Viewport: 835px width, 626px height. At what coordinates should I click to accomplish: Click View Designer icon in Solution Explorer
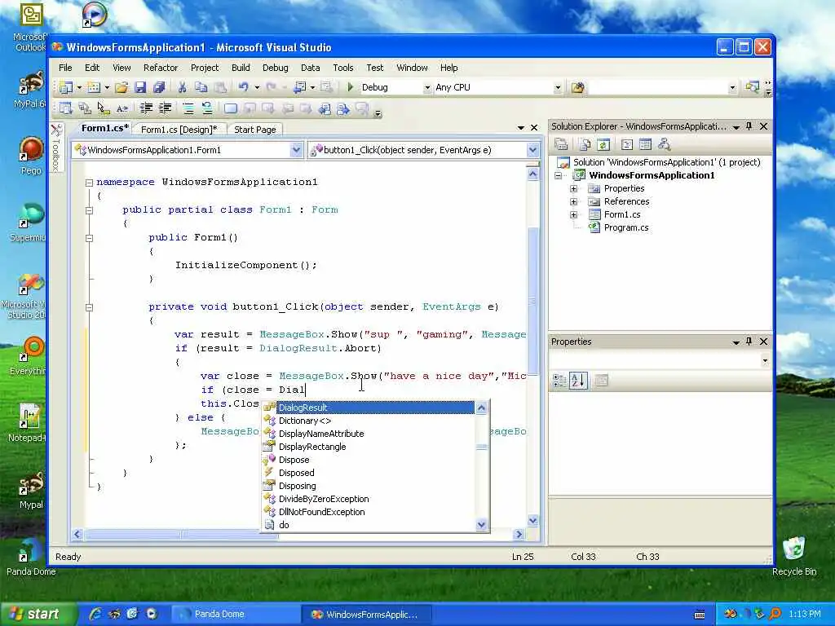point(645,144)
